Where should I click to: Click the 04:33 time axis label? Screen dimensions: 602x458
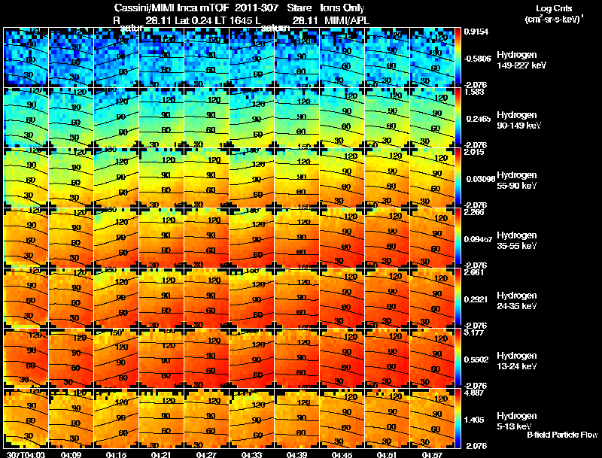tap(251, 454)
